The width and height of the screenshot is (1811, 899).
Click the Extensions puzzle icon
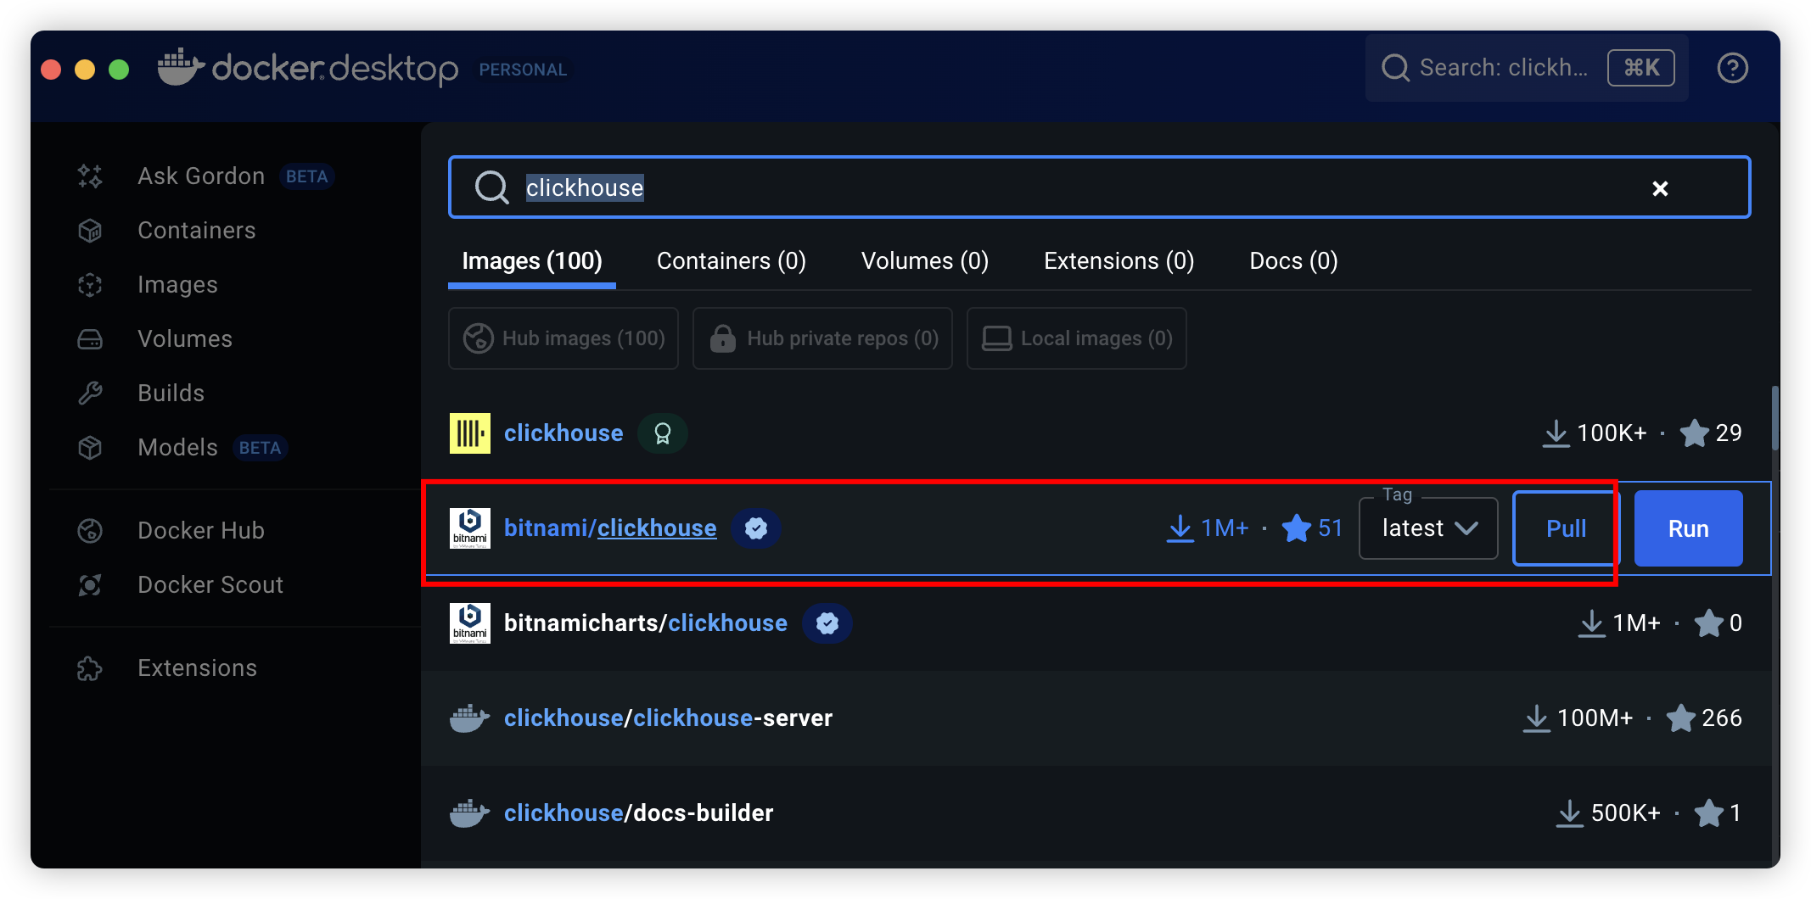(x=90, y=667)
